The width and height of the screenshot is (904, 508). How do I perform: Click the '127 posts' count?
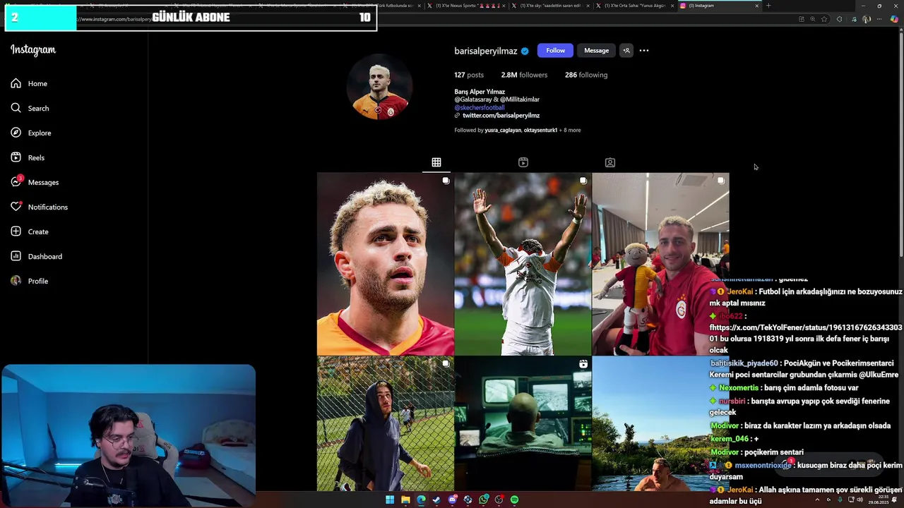pos(469,75)
